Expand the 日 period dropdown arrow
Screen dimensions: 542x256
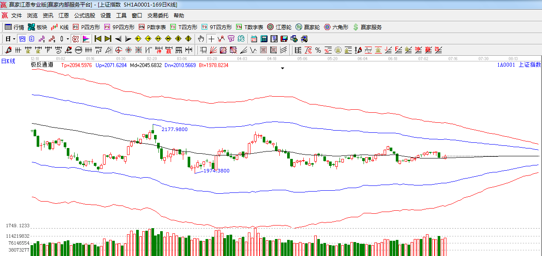point(14,39)
